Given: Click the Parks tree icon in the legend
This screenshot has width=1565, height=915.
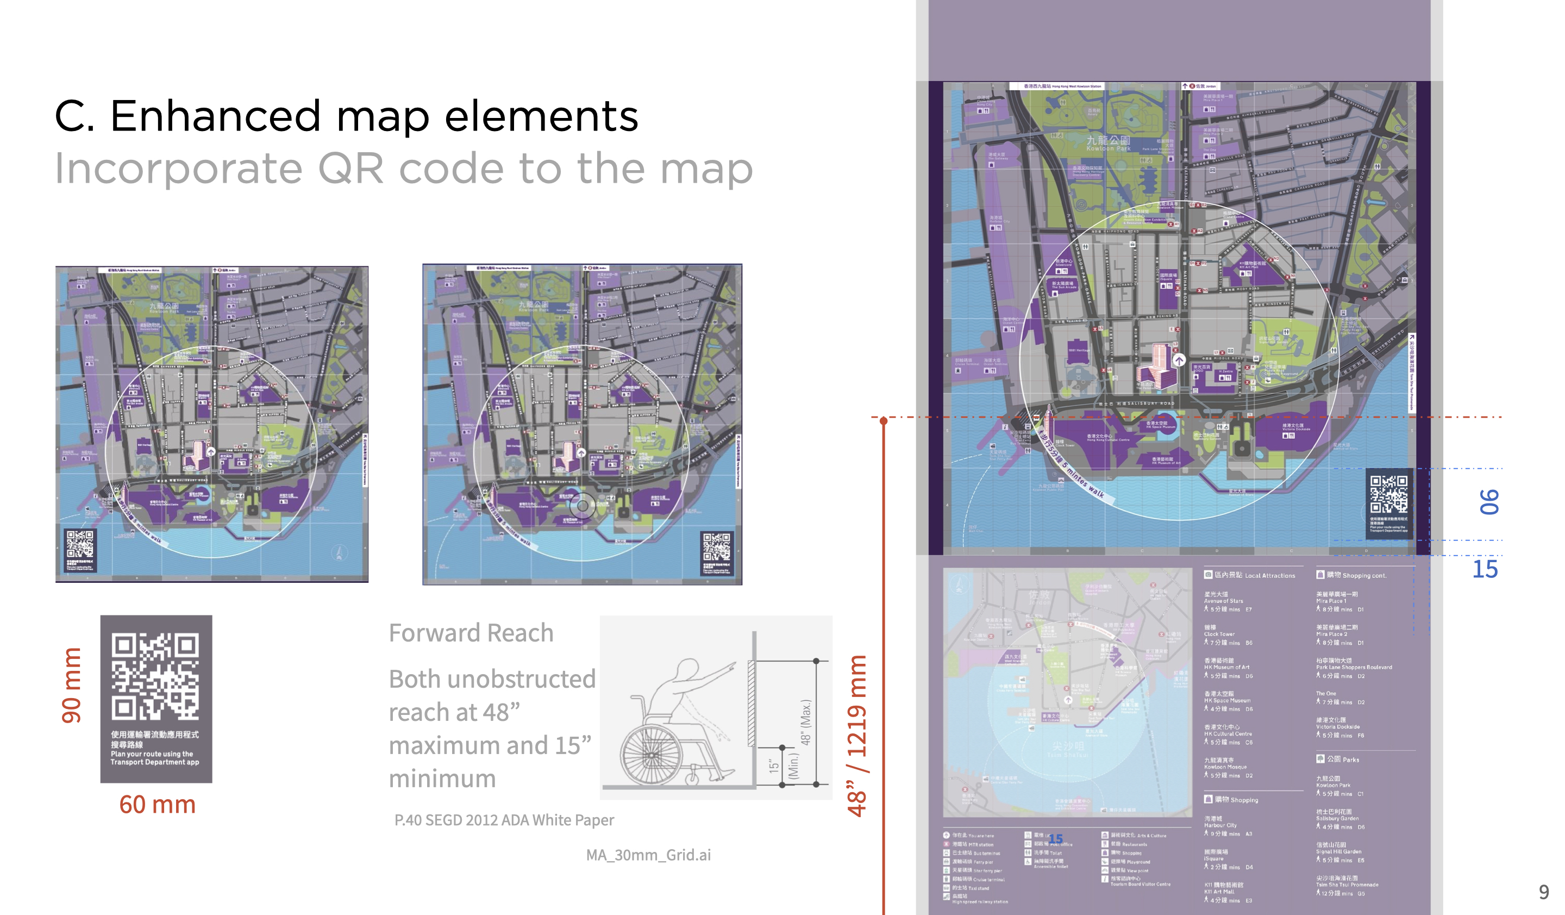Looking at the screenshot, I should point(1320,758).
